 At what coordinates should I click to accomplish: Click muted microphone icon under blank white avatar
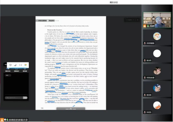pos(145,60)
